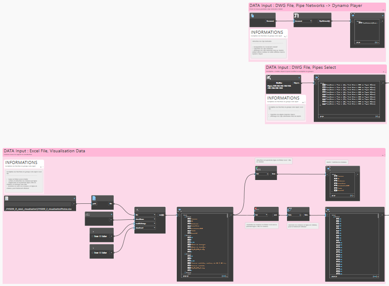The width and height of the screenshot is (389, 286).
Task: Click the Watch node icon in Pipes Select group
Action: click(x=316, y=77)
